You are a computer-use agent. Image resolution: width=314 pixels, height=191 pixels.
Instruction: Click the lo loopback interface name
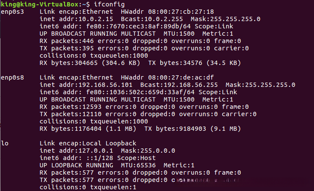(x=5, y=143)
